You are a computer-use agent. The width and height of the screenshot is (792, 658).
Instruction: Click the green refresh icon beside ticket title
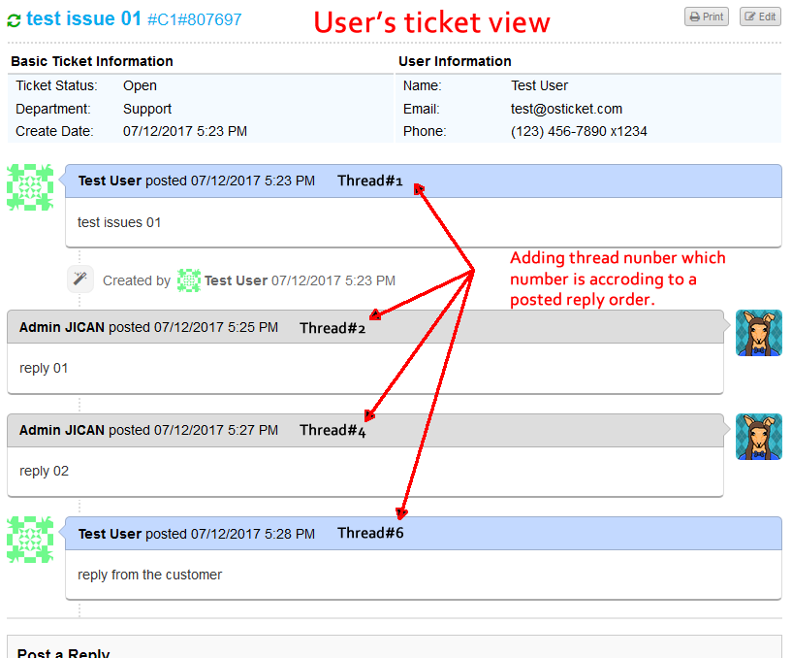tap(14, 17)
